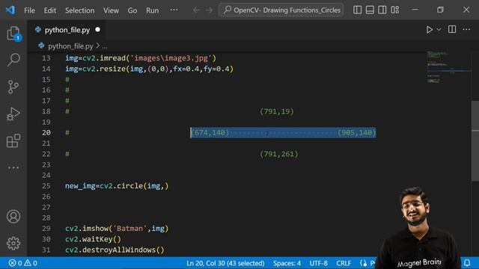
Task: Click the cv2.circle code on line 25
Action: pyautogui.click(x=121, y=186)
